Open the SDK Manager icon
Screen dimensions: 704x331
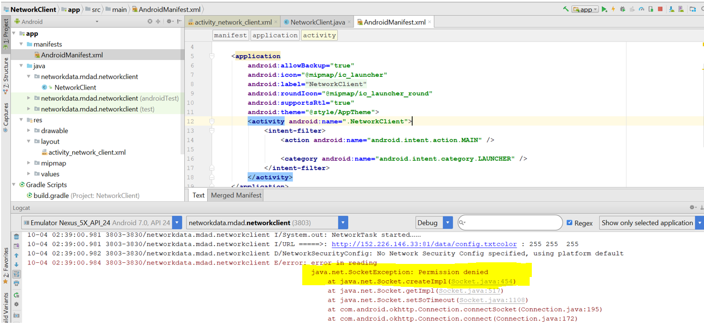[x=671, y=9]
